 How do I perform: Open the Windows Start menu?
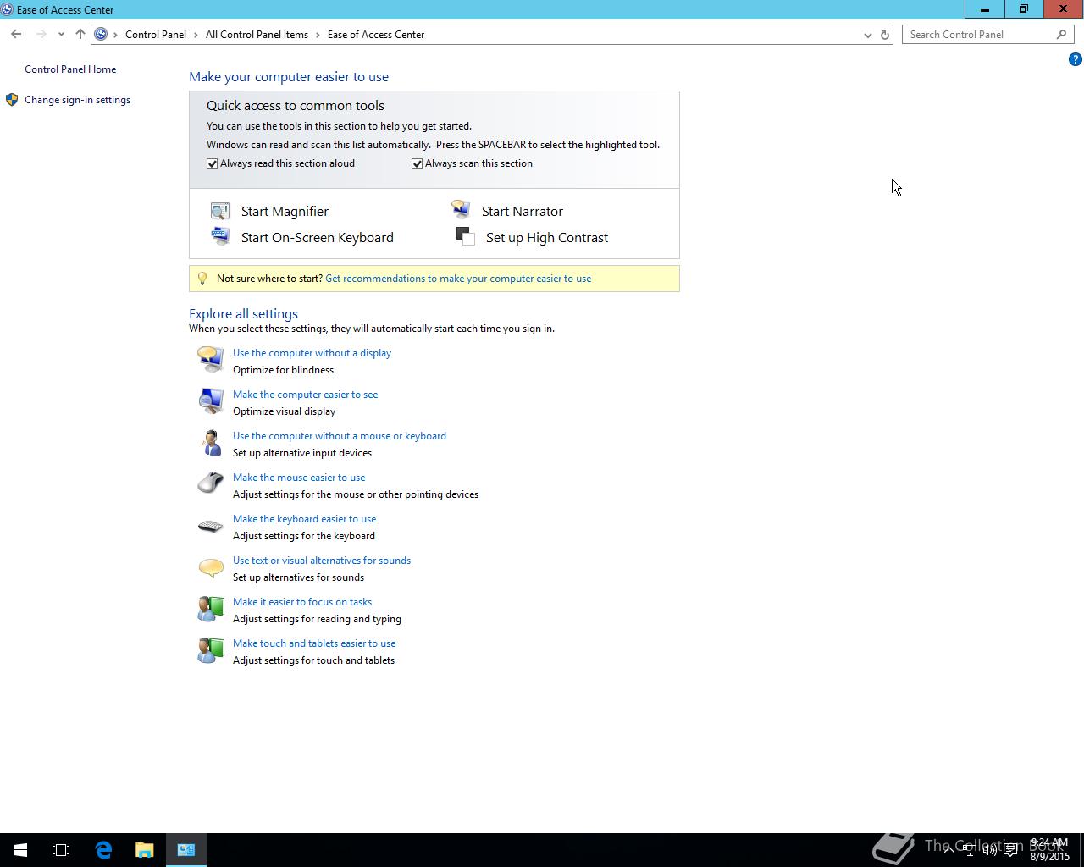tap(20, 849)
